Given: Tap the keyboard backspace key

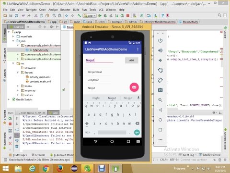Looking at the screenshot, I should coord(137,124).
